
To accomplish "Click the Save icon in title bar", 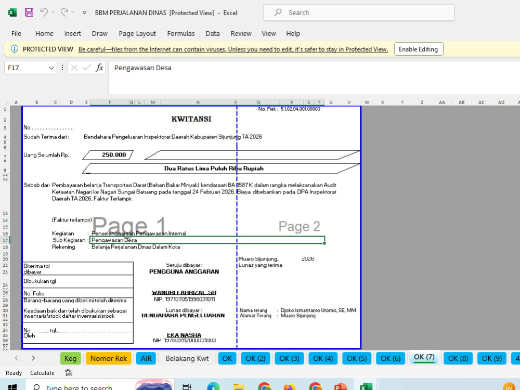I will pos(29,12).
